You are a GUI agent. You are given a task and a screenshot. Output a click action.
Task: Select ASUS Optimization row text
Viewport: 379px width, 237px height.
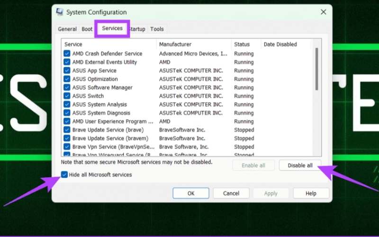[x=95, y=79]
